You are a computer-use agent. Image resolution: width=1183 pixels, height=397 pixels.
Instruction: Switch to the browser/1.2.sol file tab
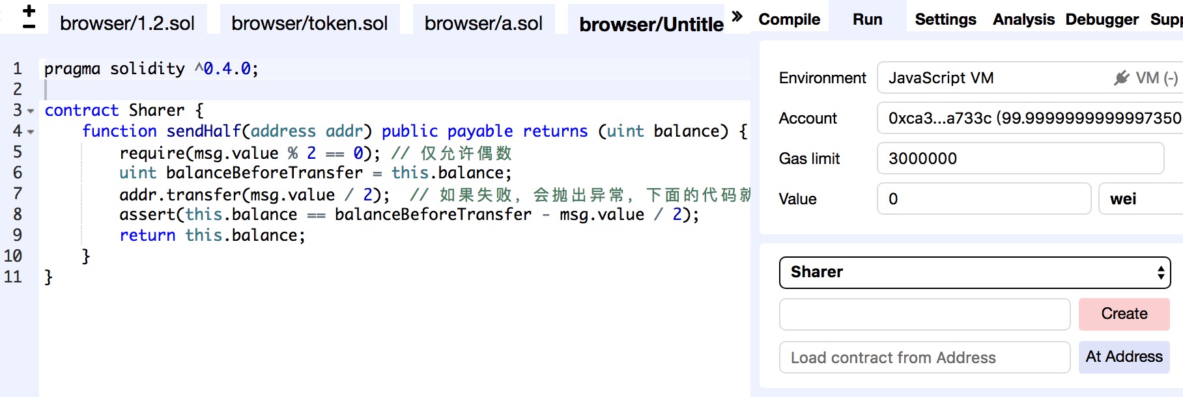point(127,23)
